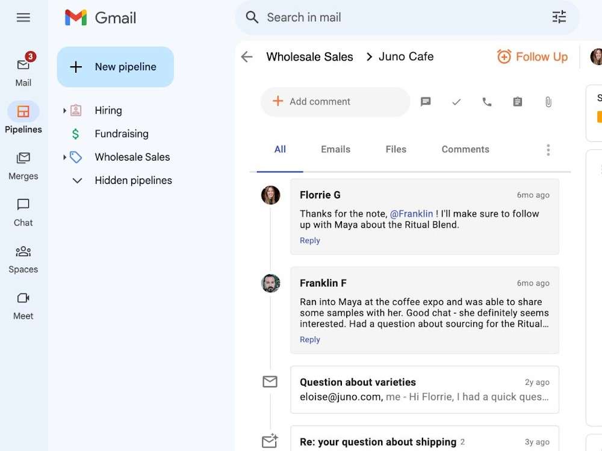The width and height of the screenshot is (602, 451).
Task: Open the Wholesale Sales breadcrumb
Action: click(309, 57)
